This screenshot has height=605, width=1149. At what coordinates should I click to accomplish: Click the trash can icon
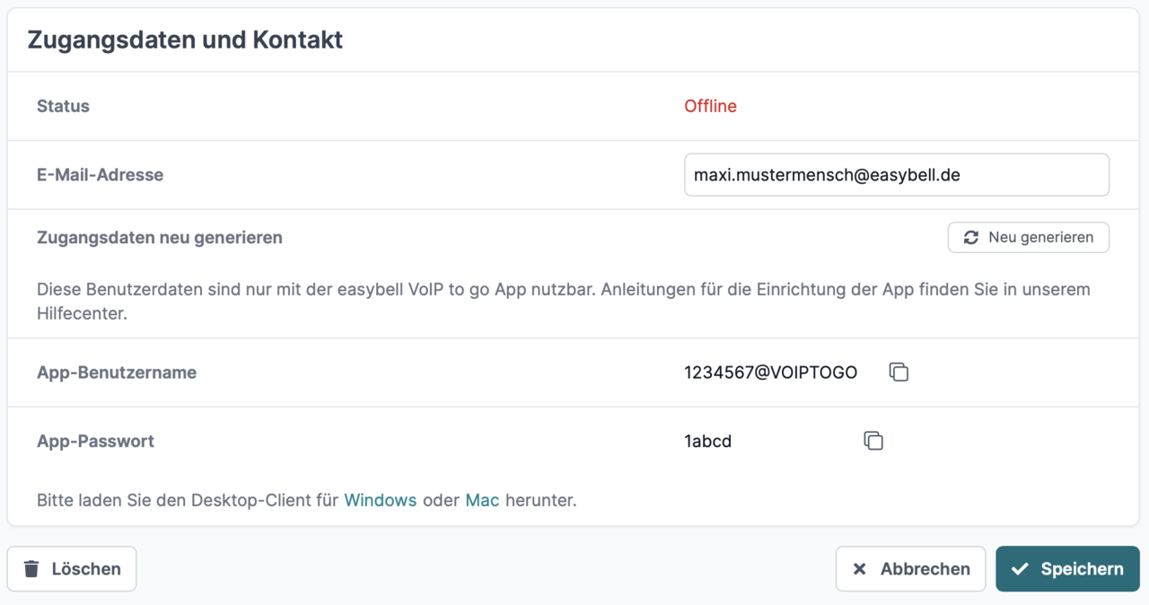(x=31, y=569)
